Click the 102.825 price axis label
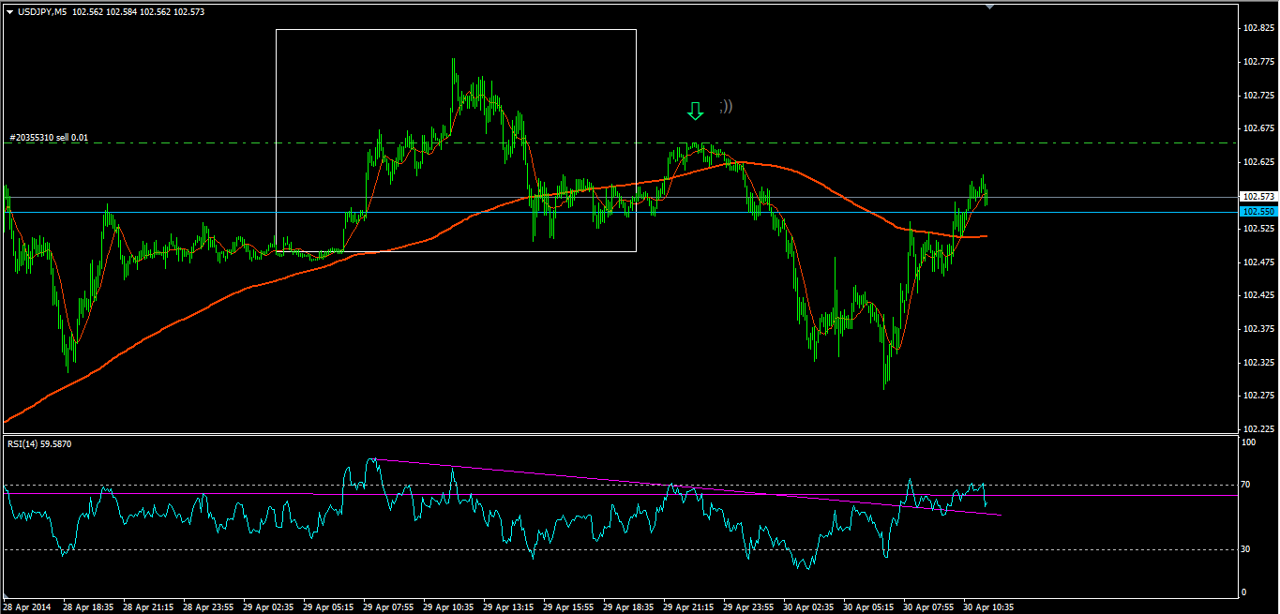 tap(1258, 28)
